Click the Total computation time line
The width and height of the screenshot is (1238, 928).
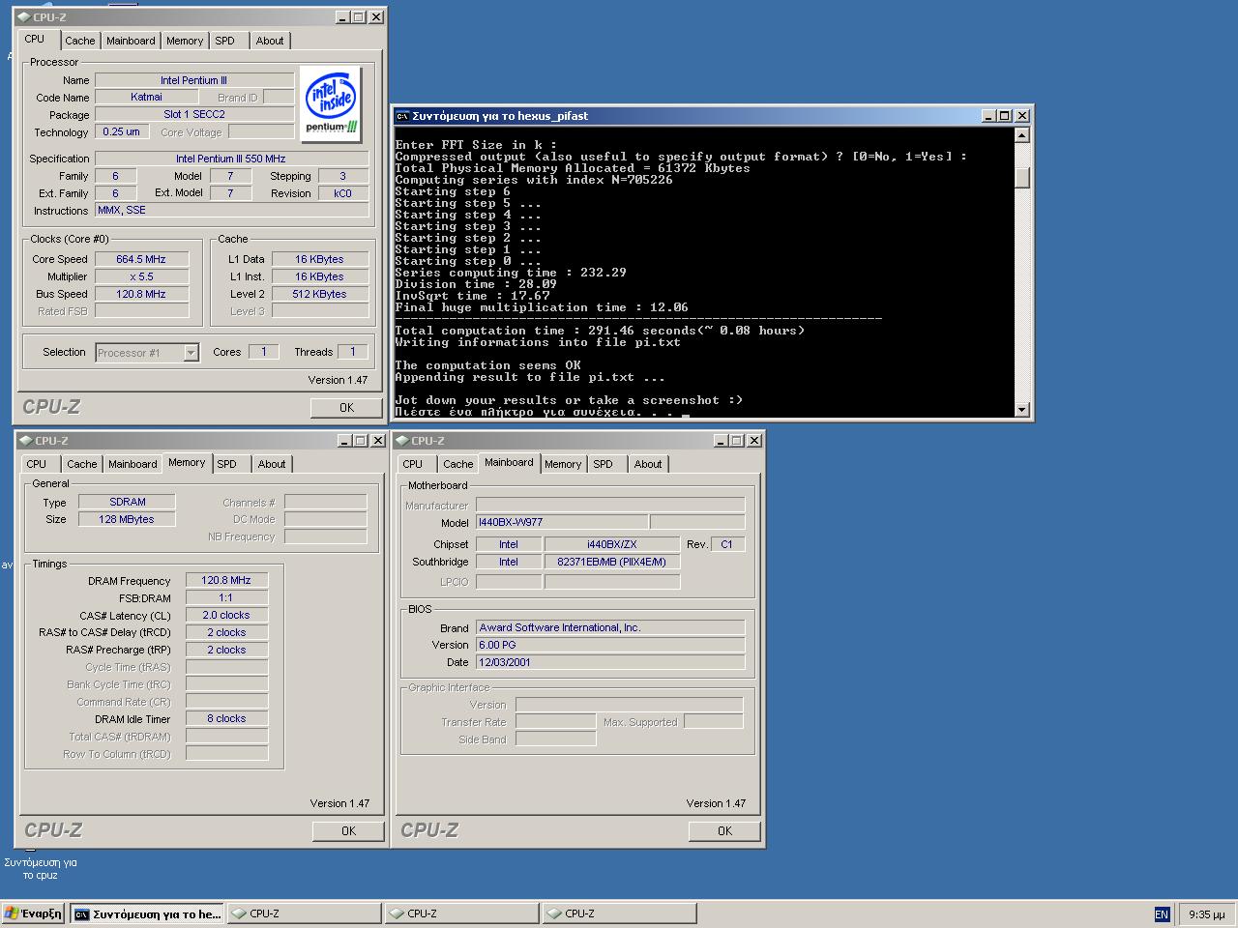pos(600,331)
